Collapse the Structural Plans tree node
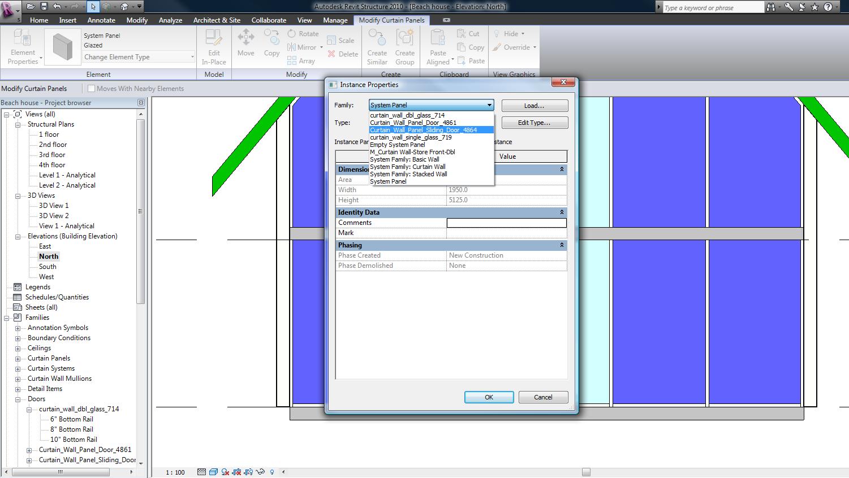The height and width of the screenshot is (478, 849). [x=18, y=124]
